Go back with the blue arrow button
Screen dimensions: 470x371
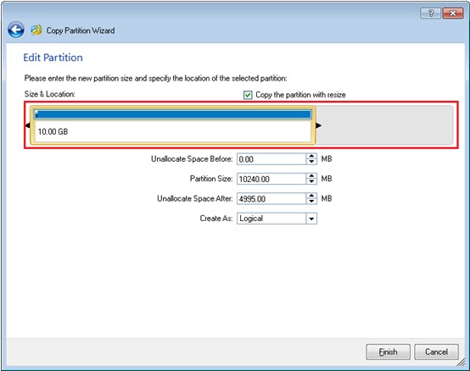pos(16,30)
